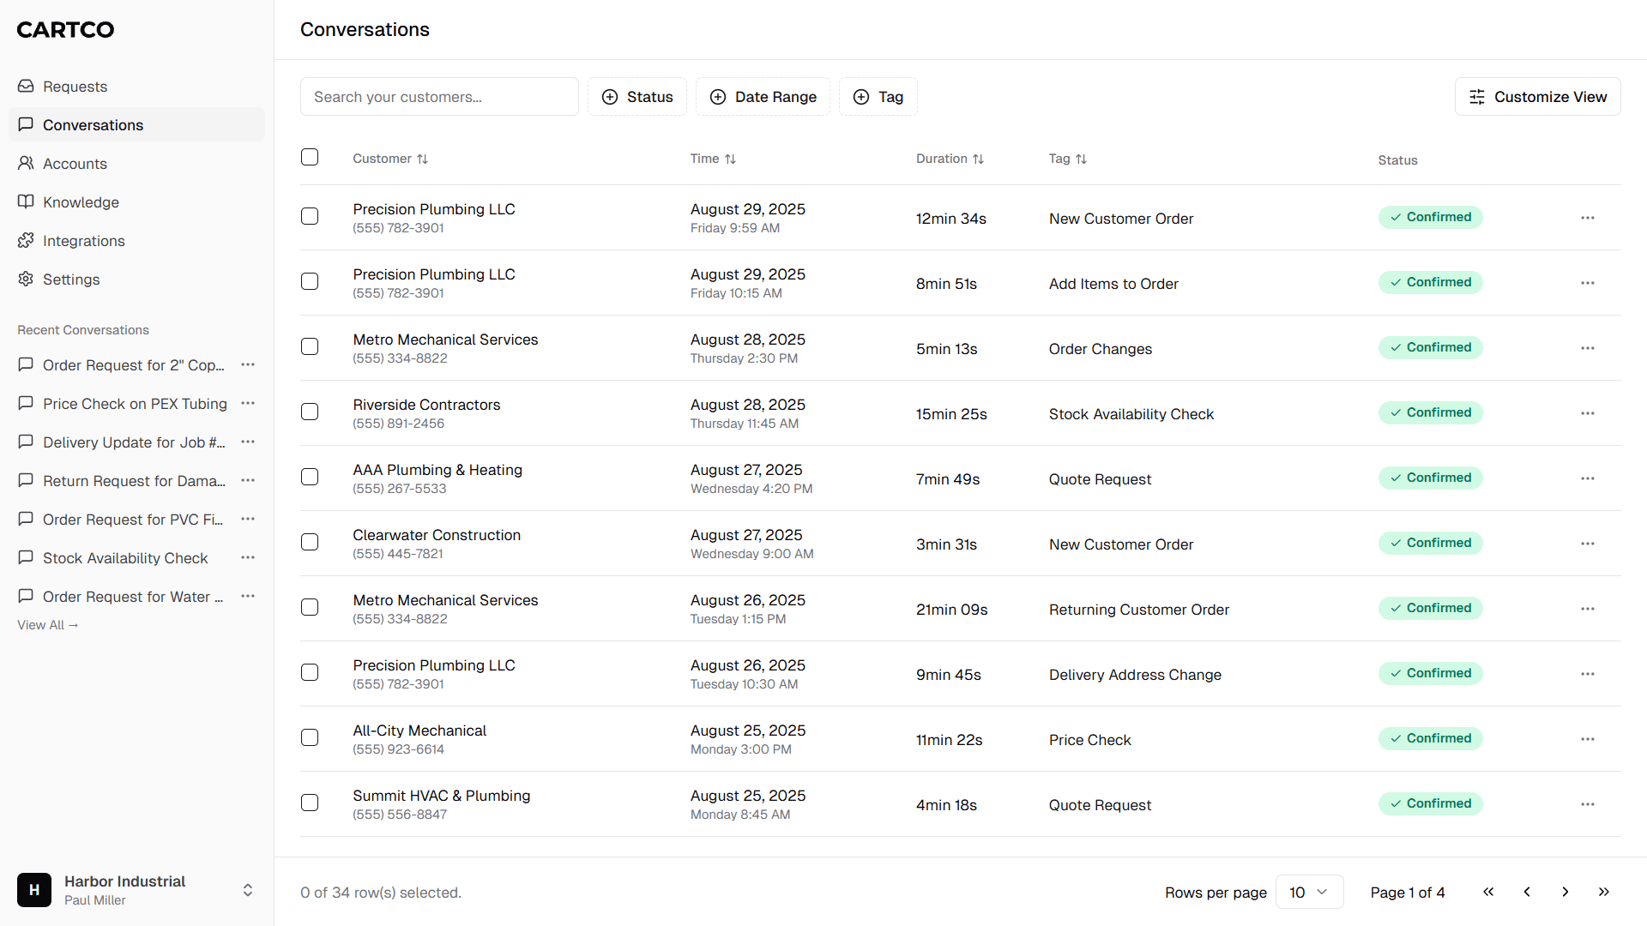Click the View All recent conversations link
1647x926 pixels.
tap(47, 624)
